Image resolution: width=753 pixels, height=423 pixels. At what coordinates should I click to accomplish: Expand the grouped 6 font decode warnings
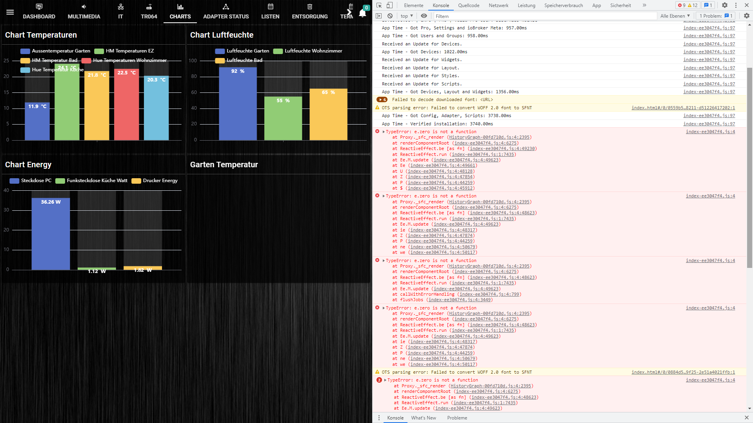click(382, 100)
